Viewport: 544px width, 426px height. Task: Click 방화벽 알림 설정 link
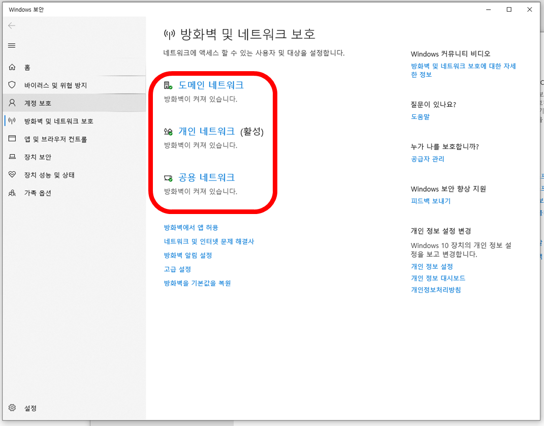(188, 255)
